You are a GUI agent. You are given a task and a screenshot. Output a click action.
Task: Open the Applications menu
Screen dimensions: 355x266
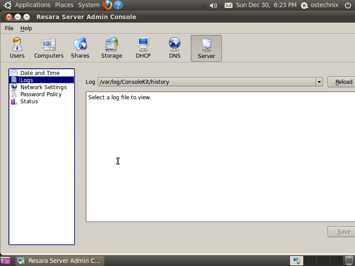[x=32, y=5]
